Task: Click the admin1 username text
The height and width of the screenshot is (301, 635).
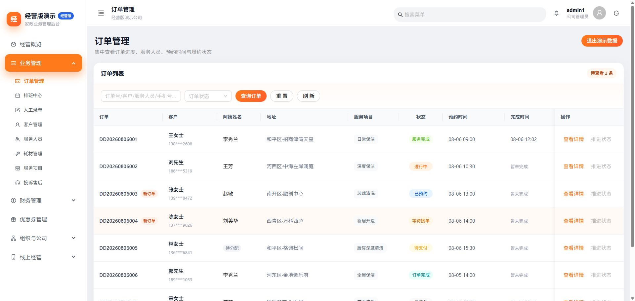Action: click(x=575, y=10)
